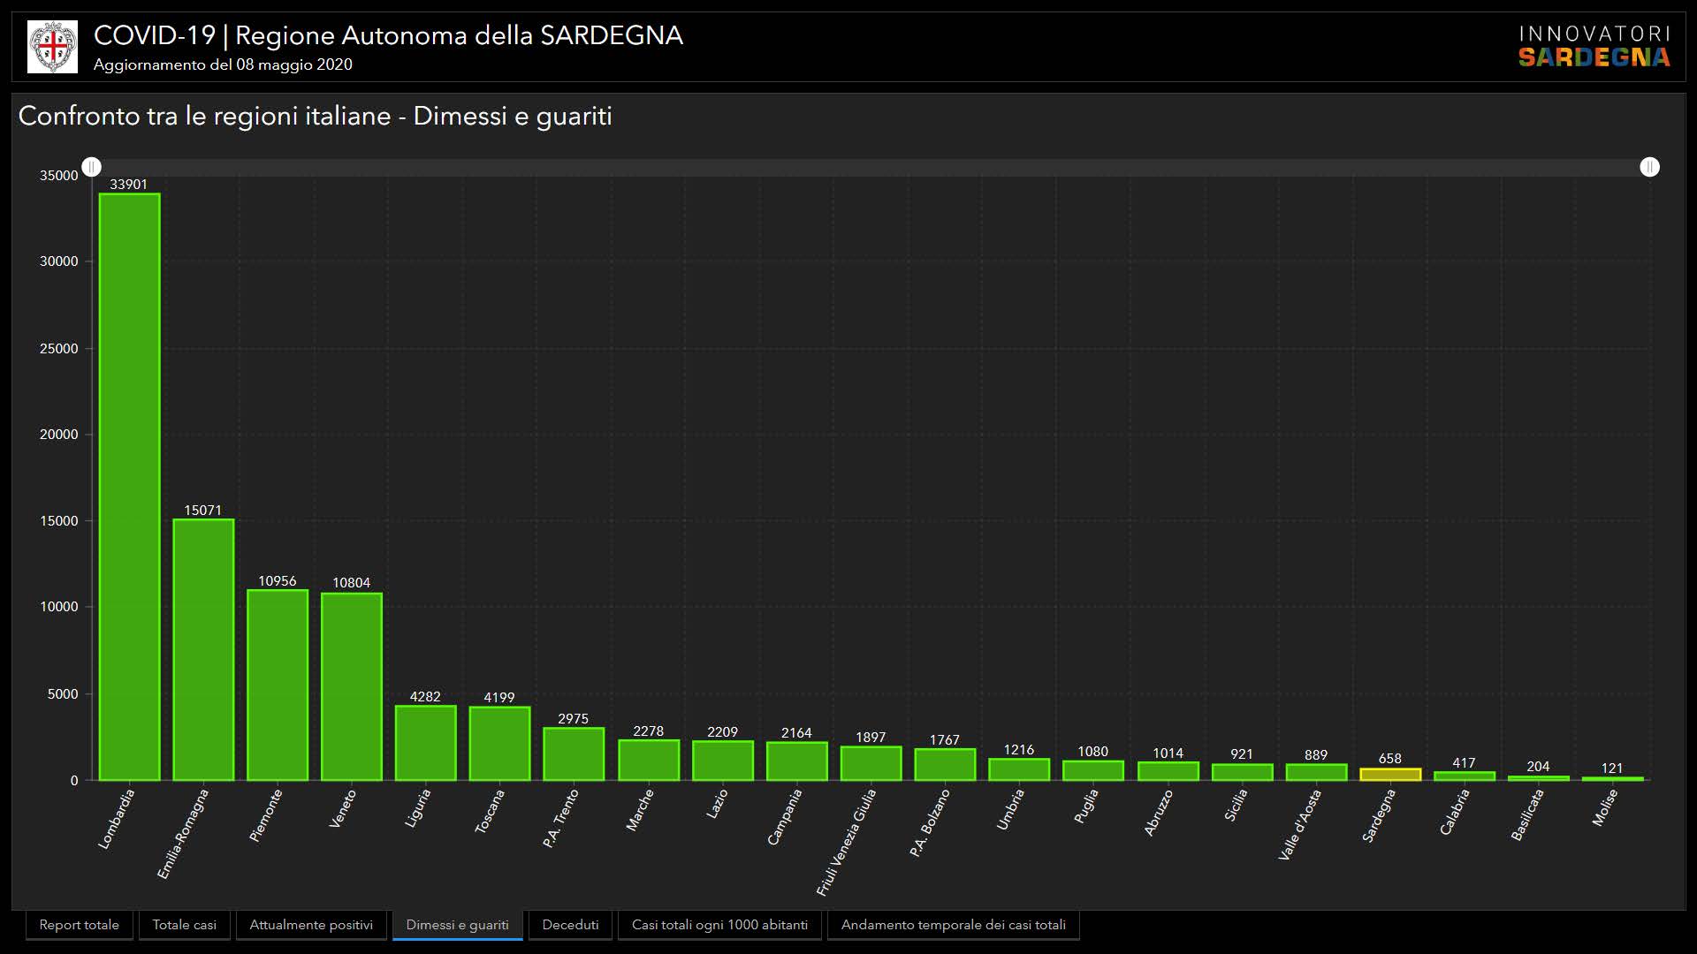Image resolution: width=1697 pixels, height=954 pixels.
Task: Click the Liguria bar labeled 4282
Action: tap(425, 743)
